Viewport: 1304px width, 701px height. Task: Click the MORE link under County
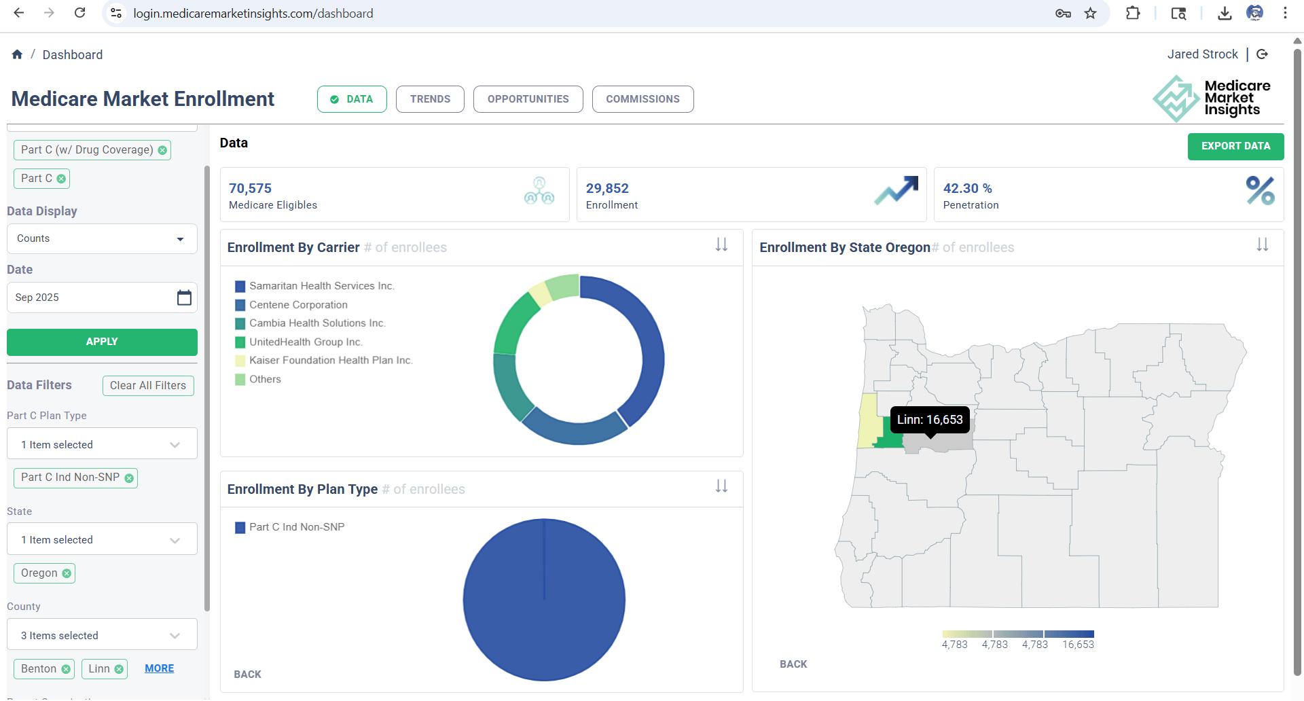pyautogui.click(x=159, y=668)
